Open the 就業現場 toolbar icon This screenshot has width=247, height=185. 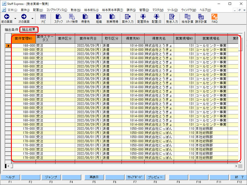click(x=112, y=19)
